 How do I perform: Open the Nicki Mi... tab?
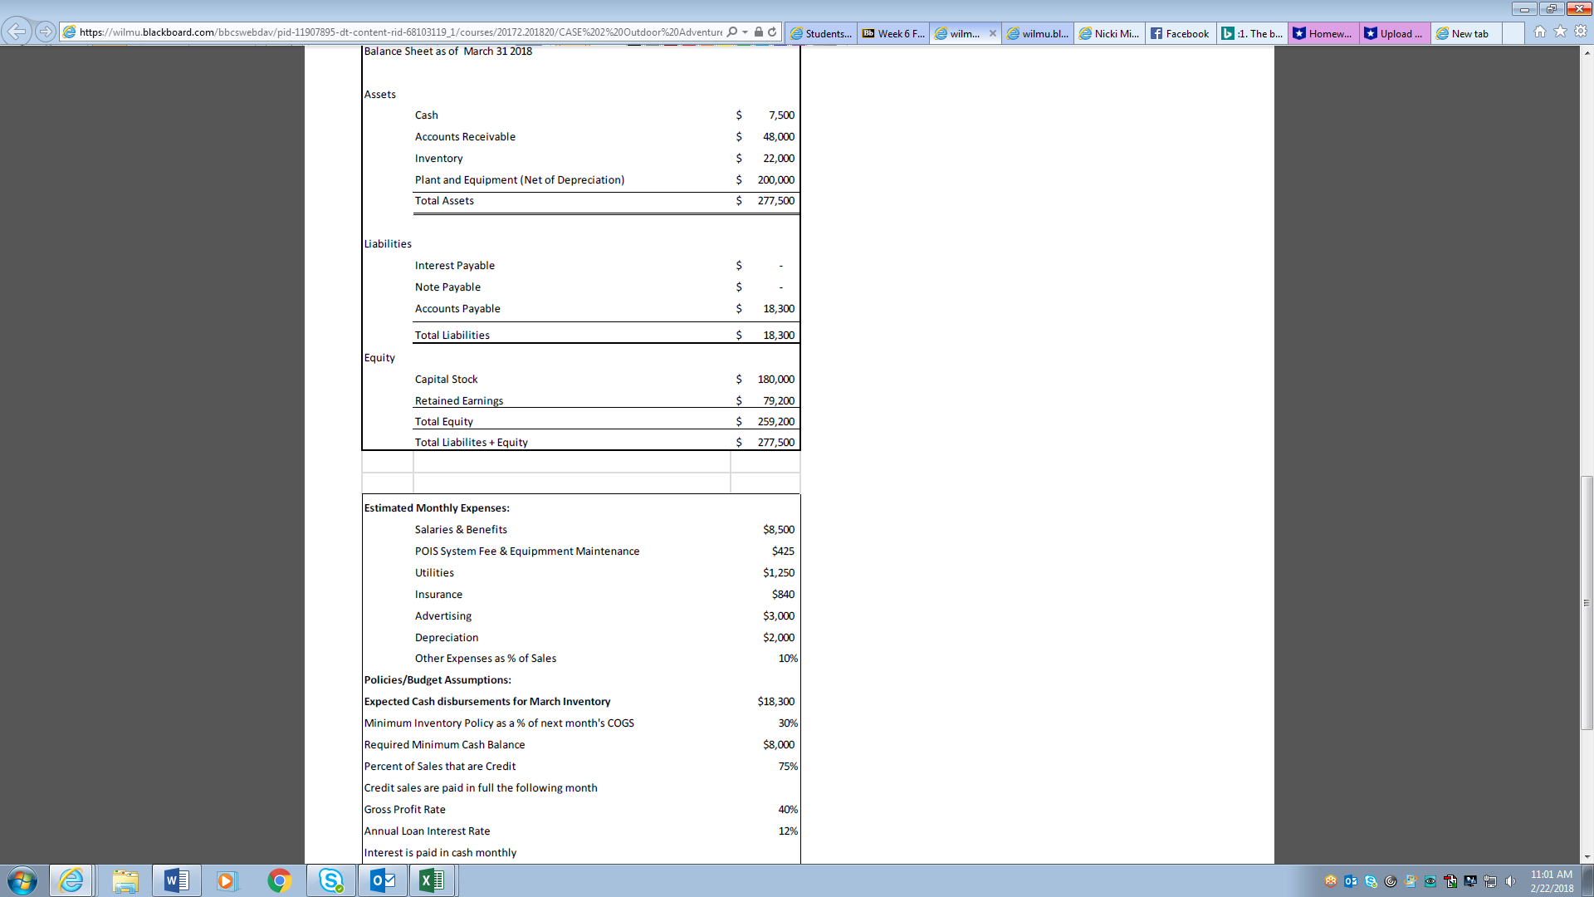pyautogui.click(x=1109, y=33)
